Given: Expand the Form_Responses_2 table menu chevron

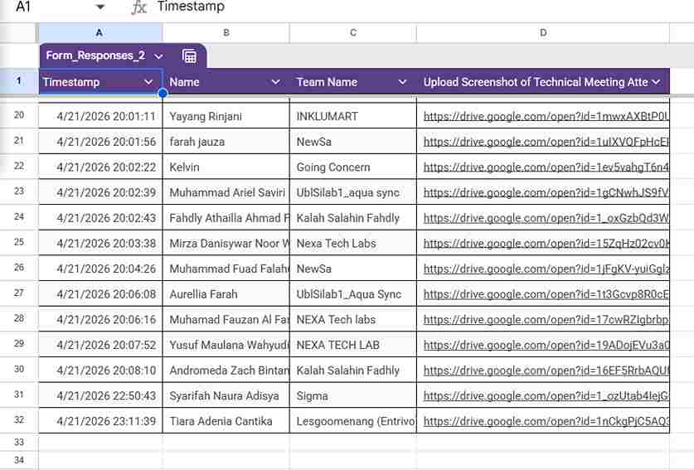Looking at the screenshot, I should (158, 56).
